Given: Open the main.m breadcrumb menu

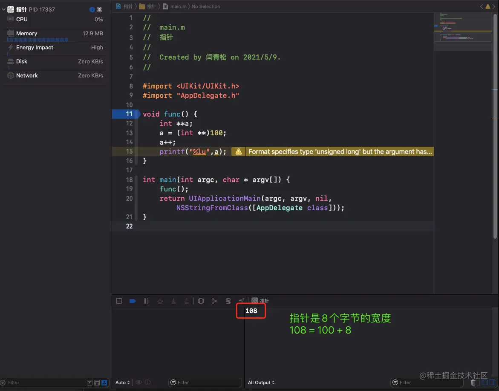Looking at the screenshot, I should tap(175, 6).
